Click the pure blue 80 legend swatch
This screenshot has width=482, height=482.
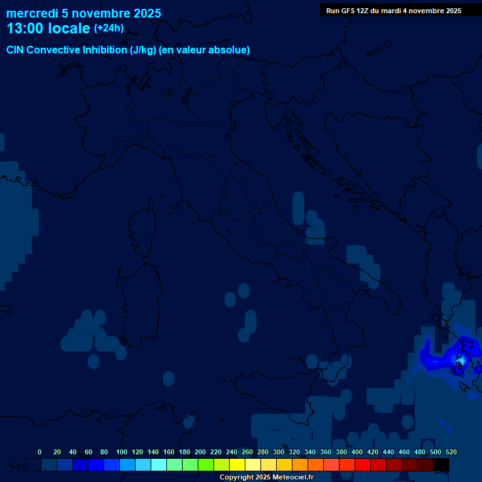point(112,465)
